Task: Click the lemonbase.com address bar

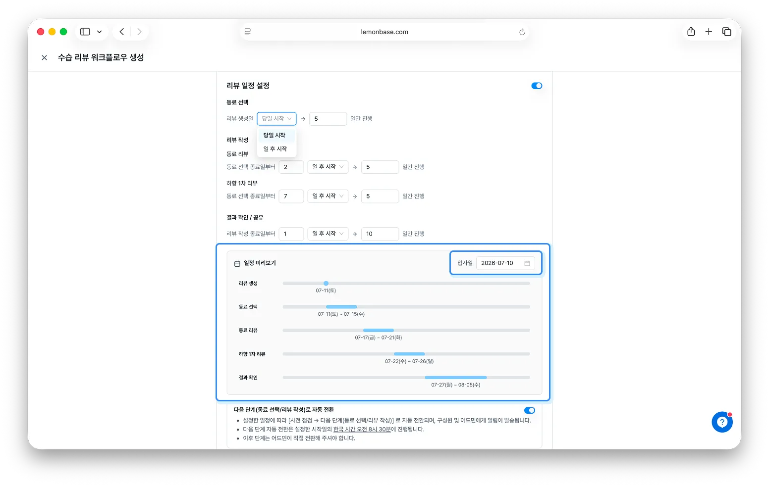Action: [384, 32]
